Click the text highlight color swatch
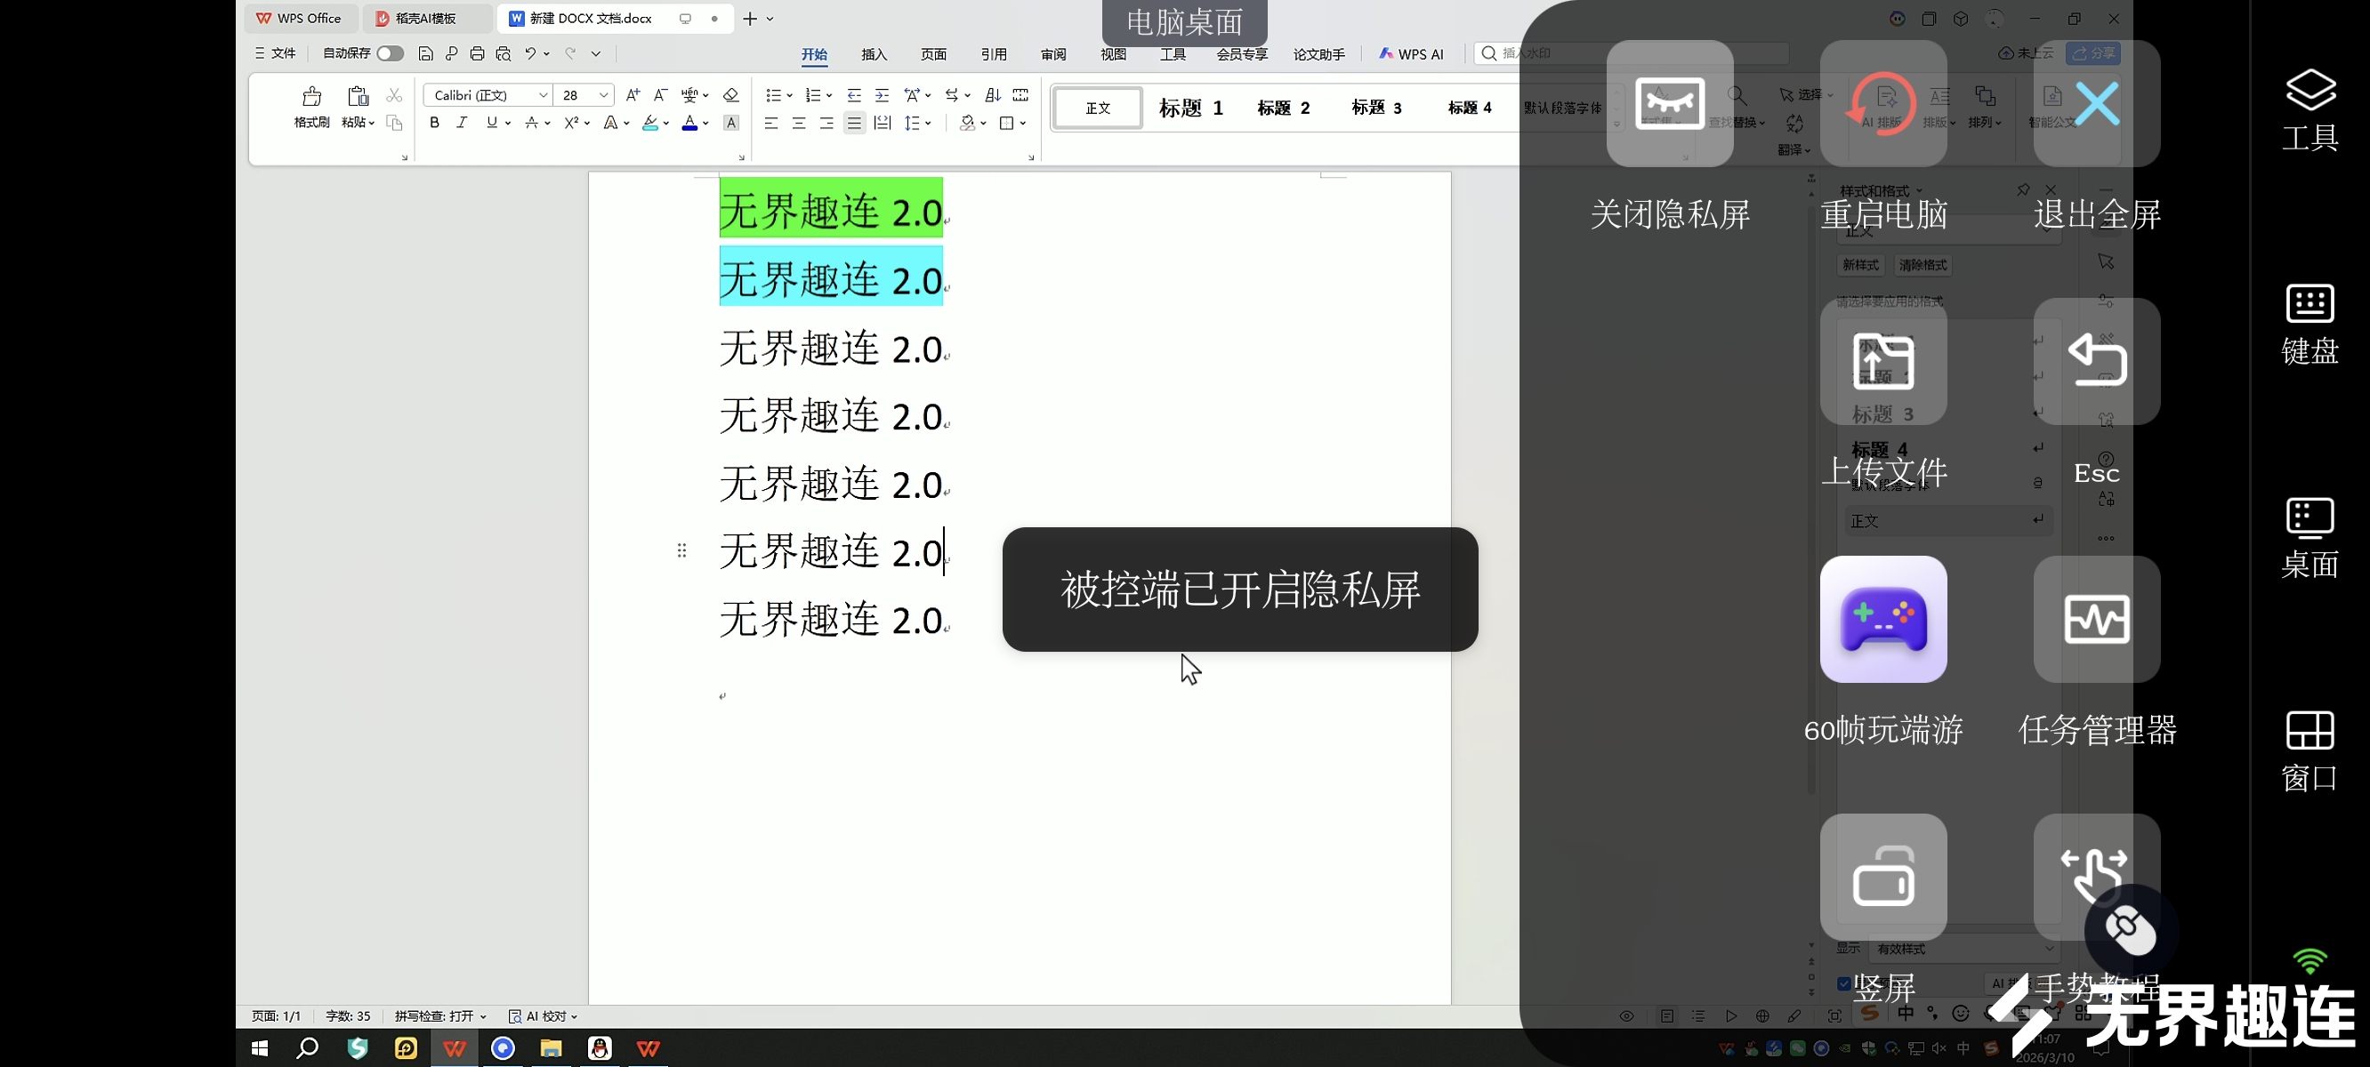 click(650, 123)
